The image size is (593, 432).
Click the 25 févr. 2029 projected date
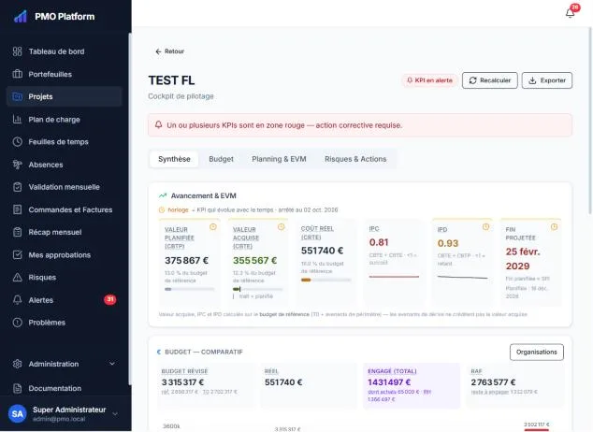point(523,259)
